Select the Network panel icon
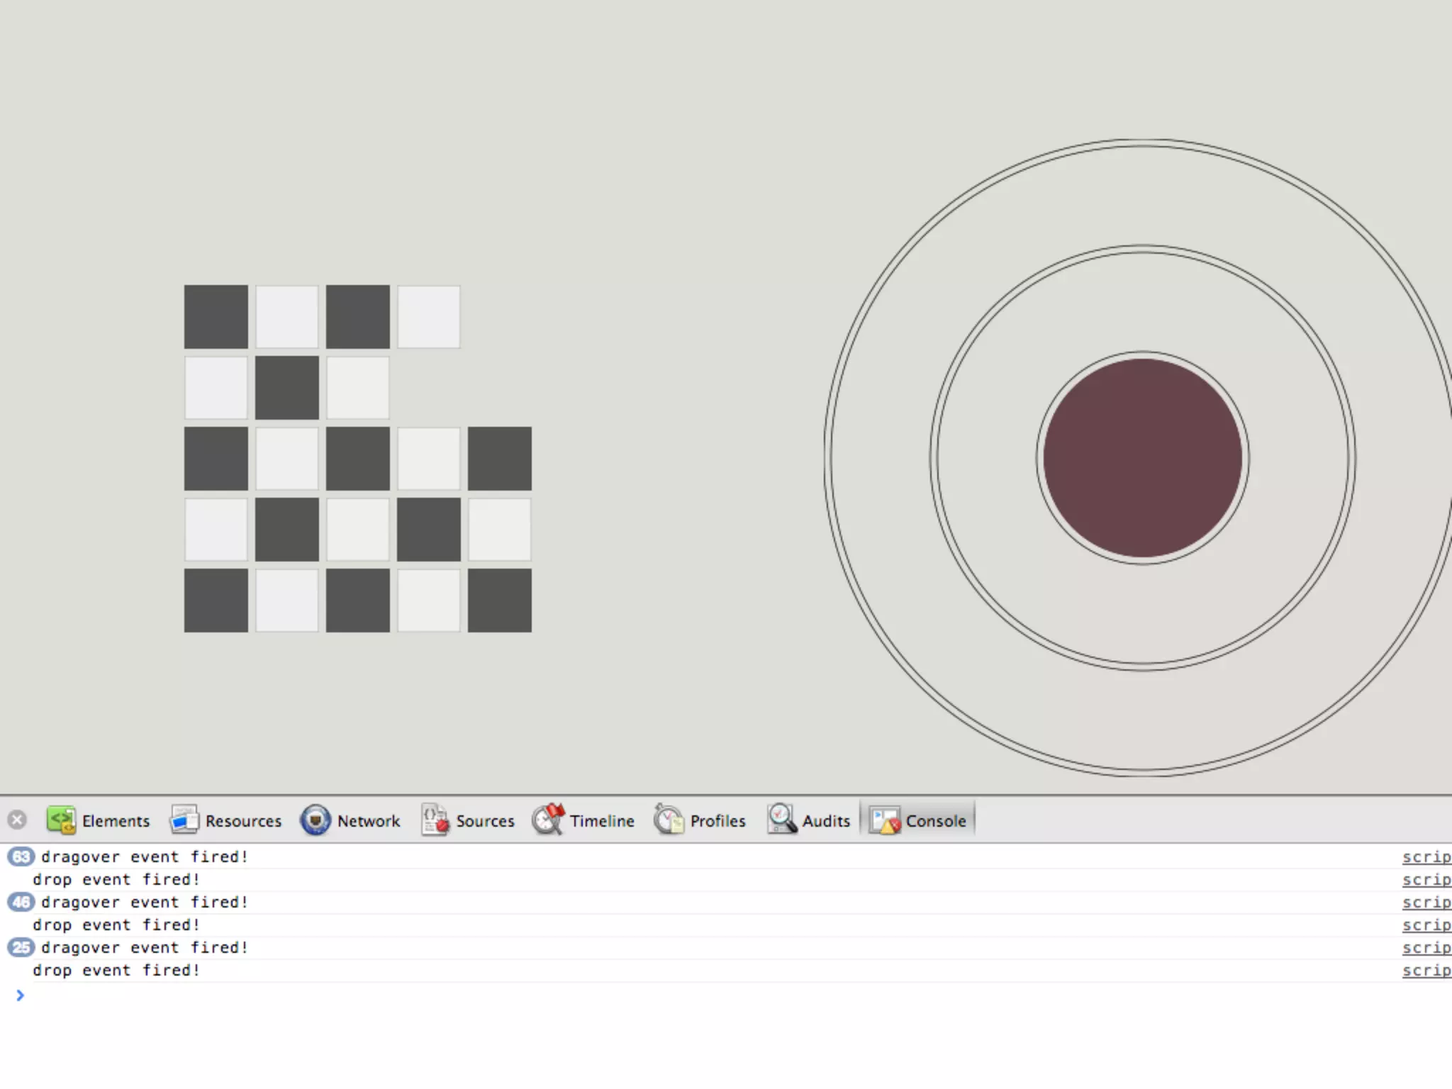 click(x=315, y=820)
